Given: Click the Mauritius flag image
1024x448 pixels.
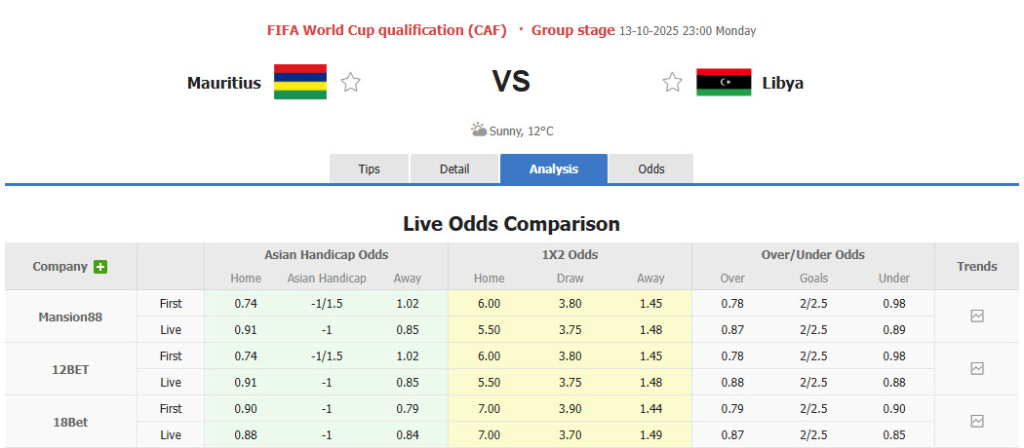Looking at the screenshot, I should [x=300, y=83].
